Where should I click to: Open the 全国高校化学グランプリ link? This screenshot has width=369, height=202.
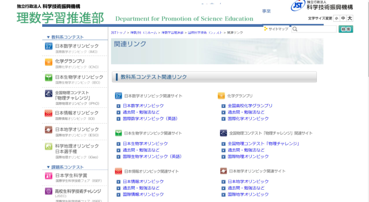click(250, 106)
